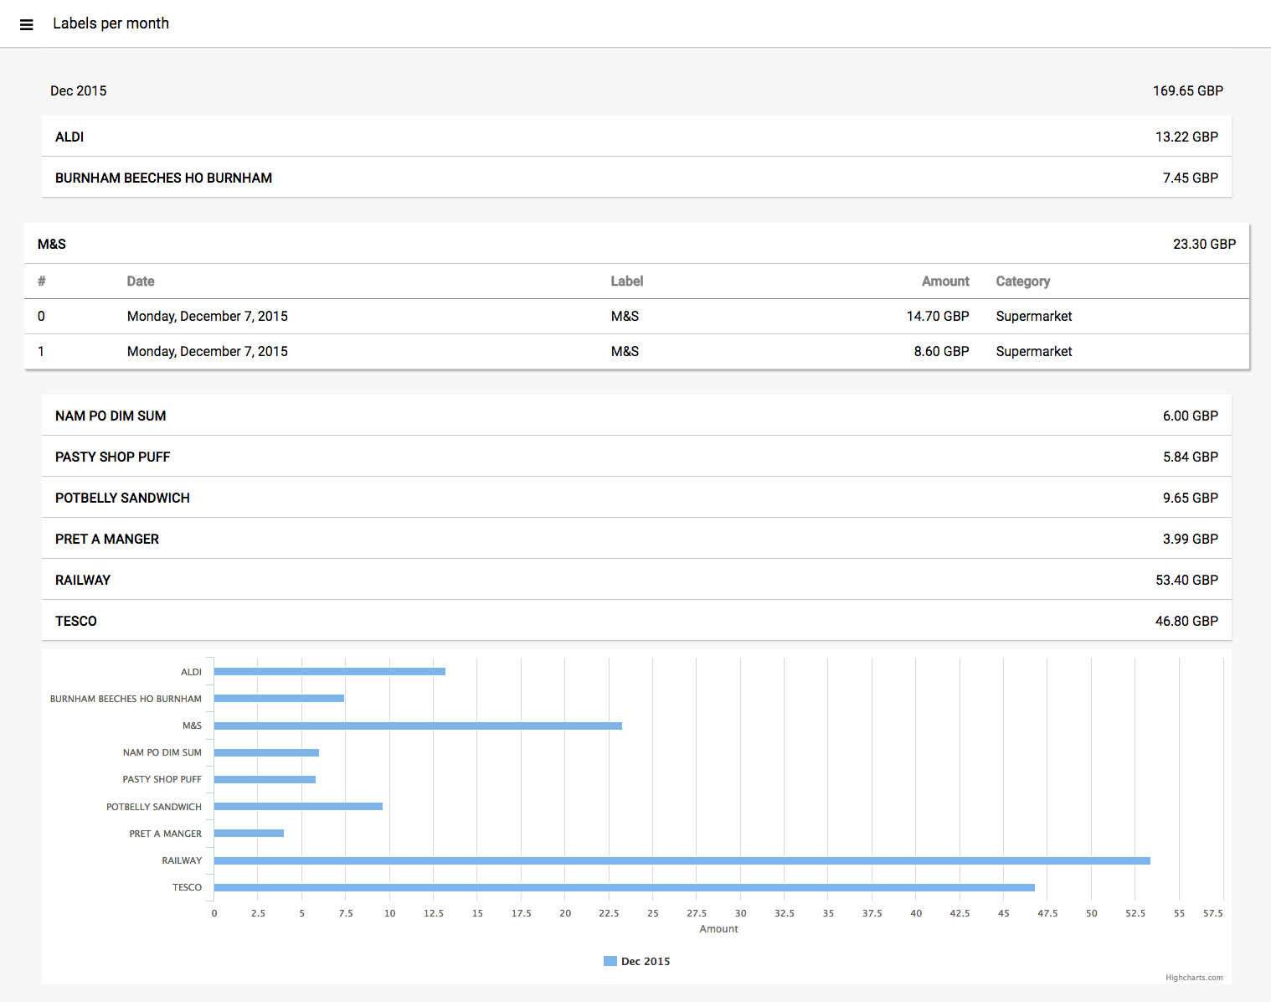
Task: Click the POTBELLY SANDWICH chart bar
Action: (298, 806)
